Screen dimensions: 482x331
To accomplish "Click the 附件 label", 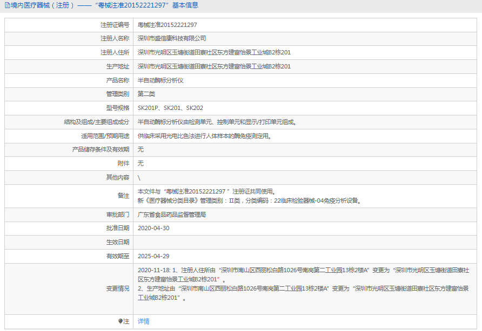I will click(x=124, y=163).
